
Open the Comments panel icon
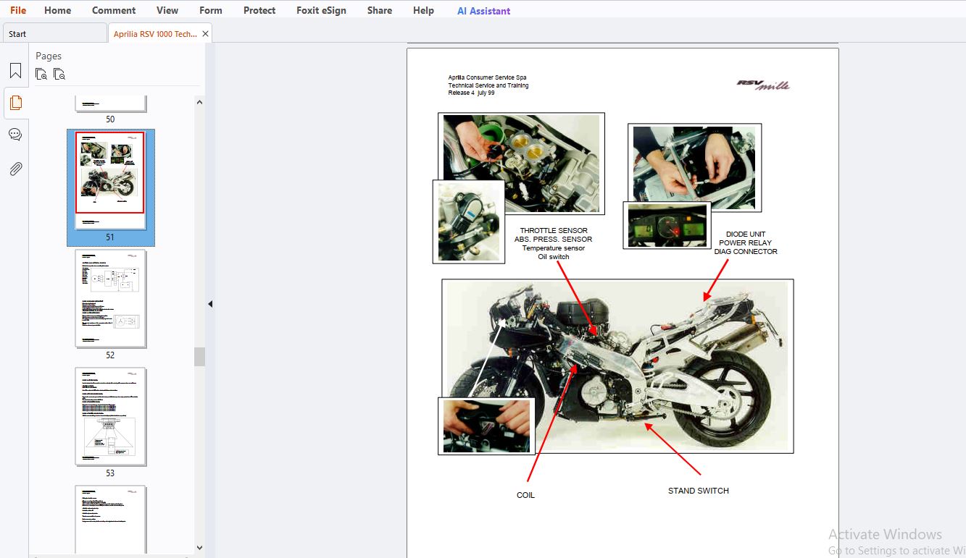point(15,135)
